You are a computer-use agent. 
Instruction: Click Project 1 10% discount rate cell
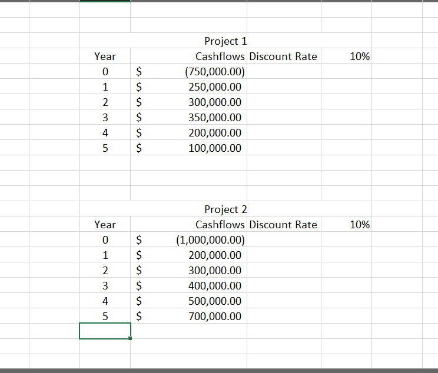(346, 56)
